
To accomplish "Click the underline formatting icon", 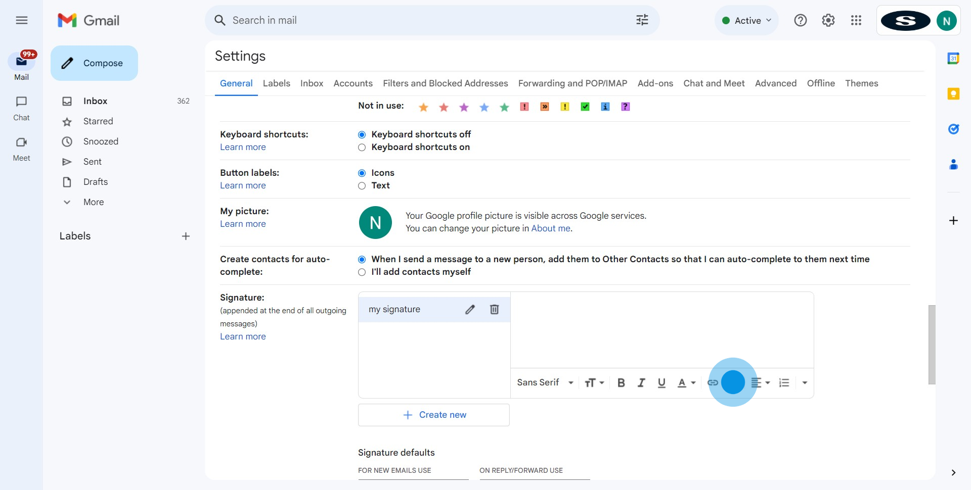I will click(x=661, y=383).
